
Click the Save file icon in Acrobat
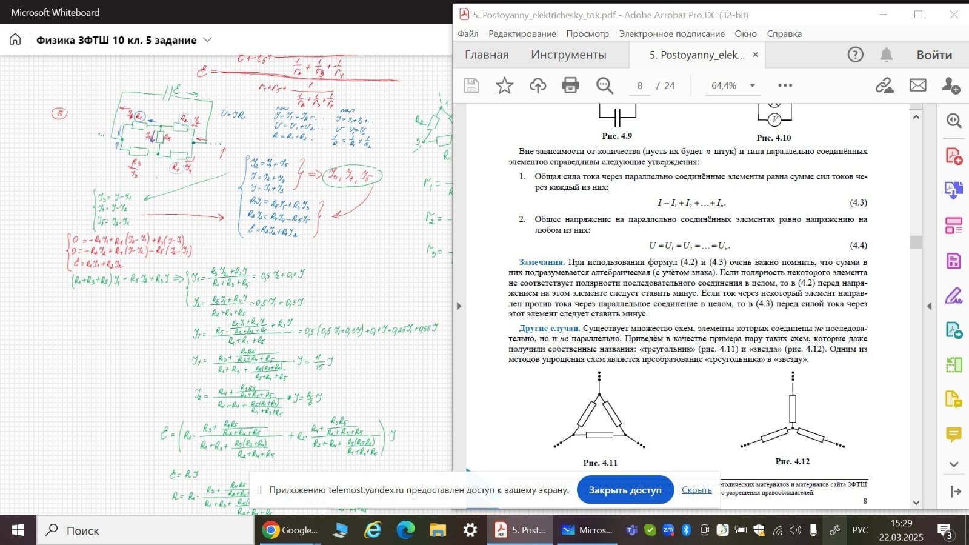(x=471, y=85)
